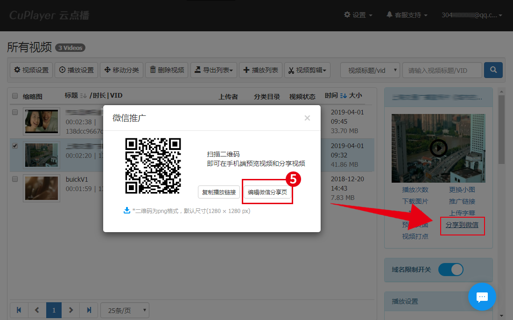Click the 复制播放链接 button
Viewport: 513px width, 320px height.
click(x=219, y=192)
